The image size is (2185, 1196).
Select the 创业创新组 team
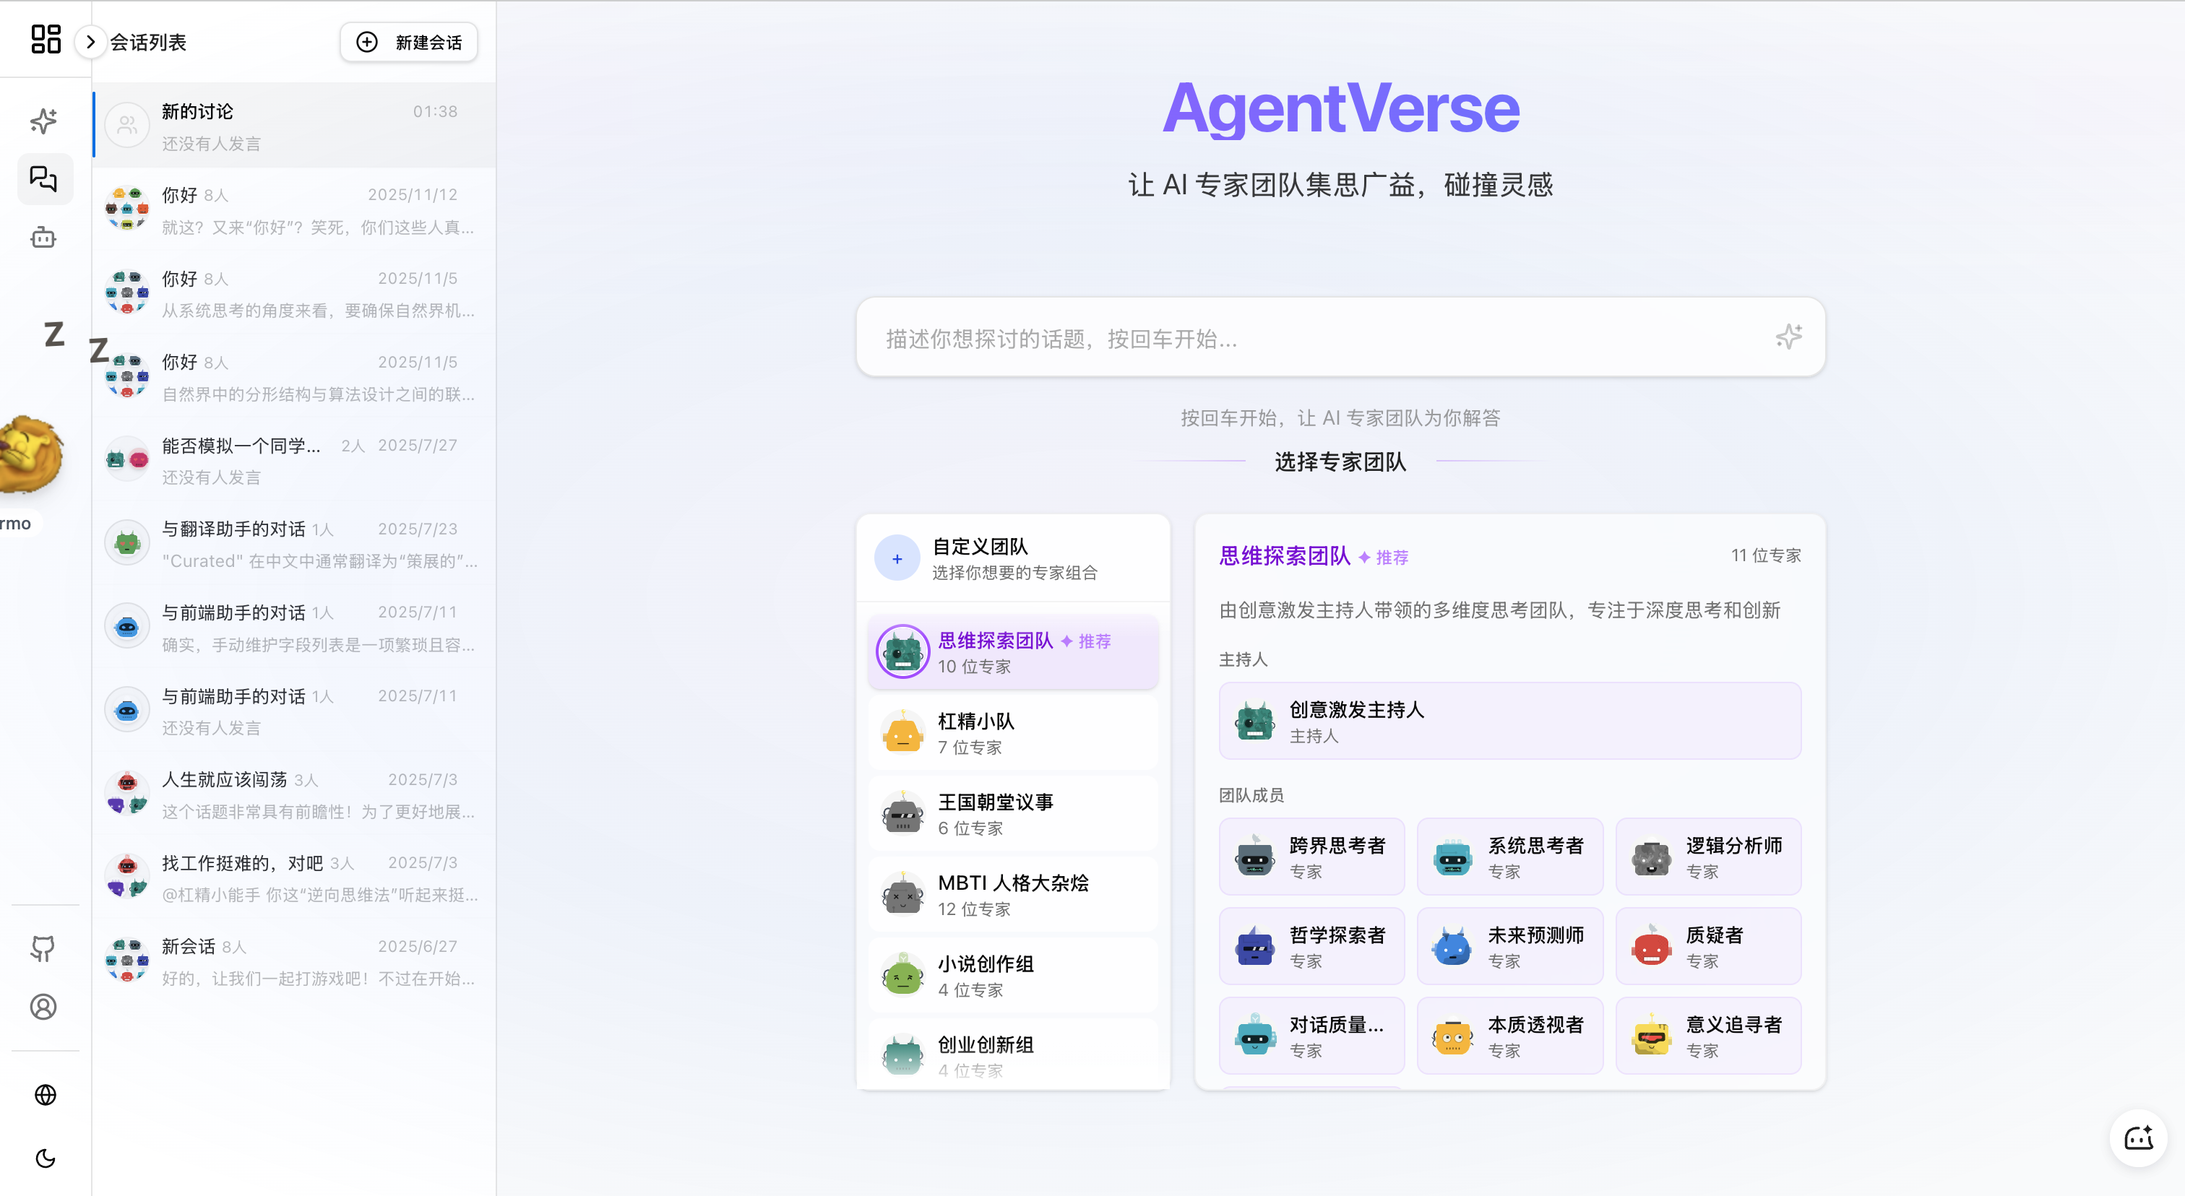point(1013,1055)
